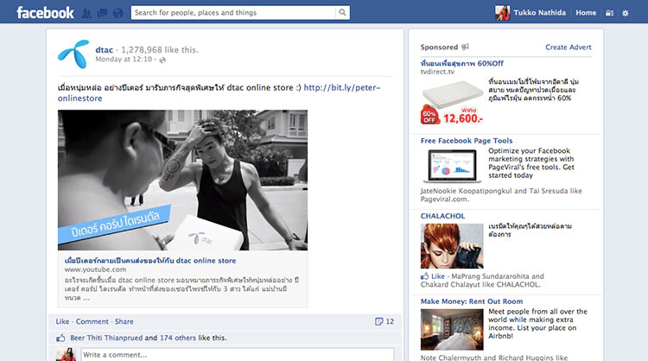648x361 pixels.
Task: Open the dtac page name link
Action: (105, 50)
